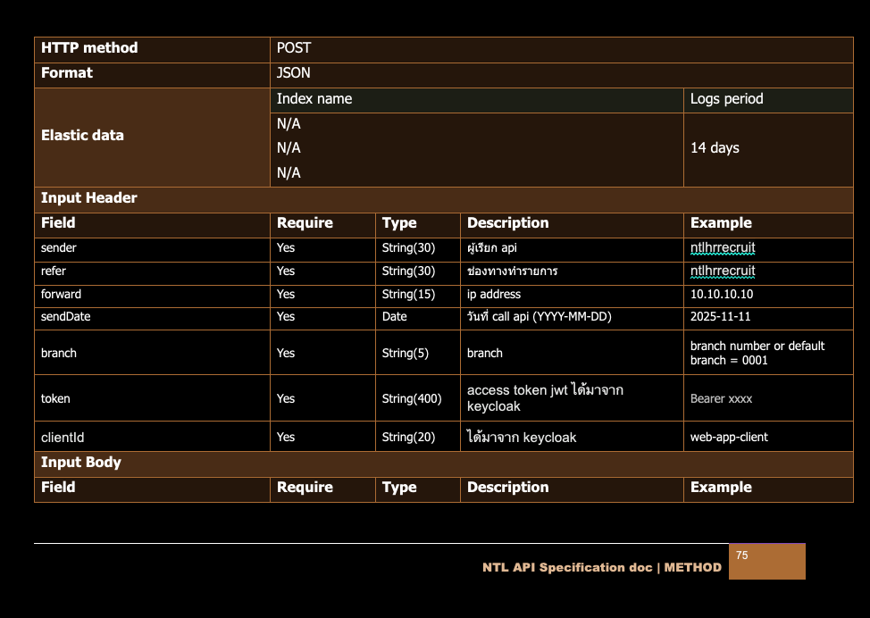Click the Input Body section heading
Viewport: 870px width, 618px height.
coord(81,463)
